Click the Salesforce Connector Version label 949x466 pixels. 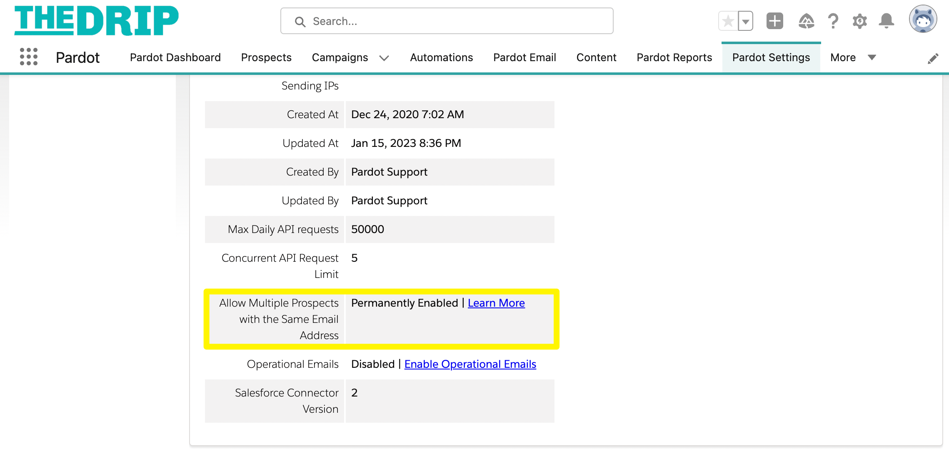[x=287, y=401]
